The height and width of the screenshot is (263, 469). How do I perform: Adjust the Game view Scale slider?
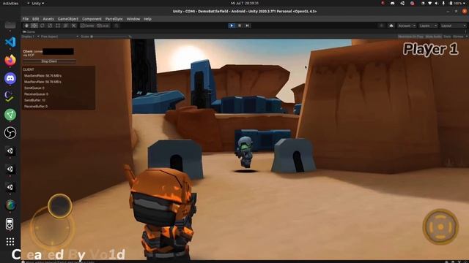point(109,37)
